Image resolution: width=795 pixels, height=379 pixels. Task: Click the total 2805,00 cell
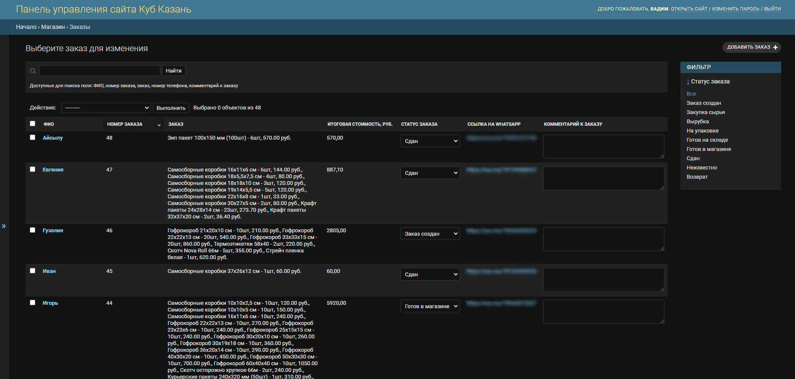tap(336, 230)
